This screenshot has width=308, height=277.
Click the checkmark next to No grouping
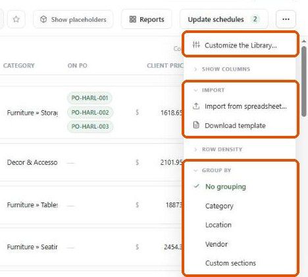coord(197,186)
